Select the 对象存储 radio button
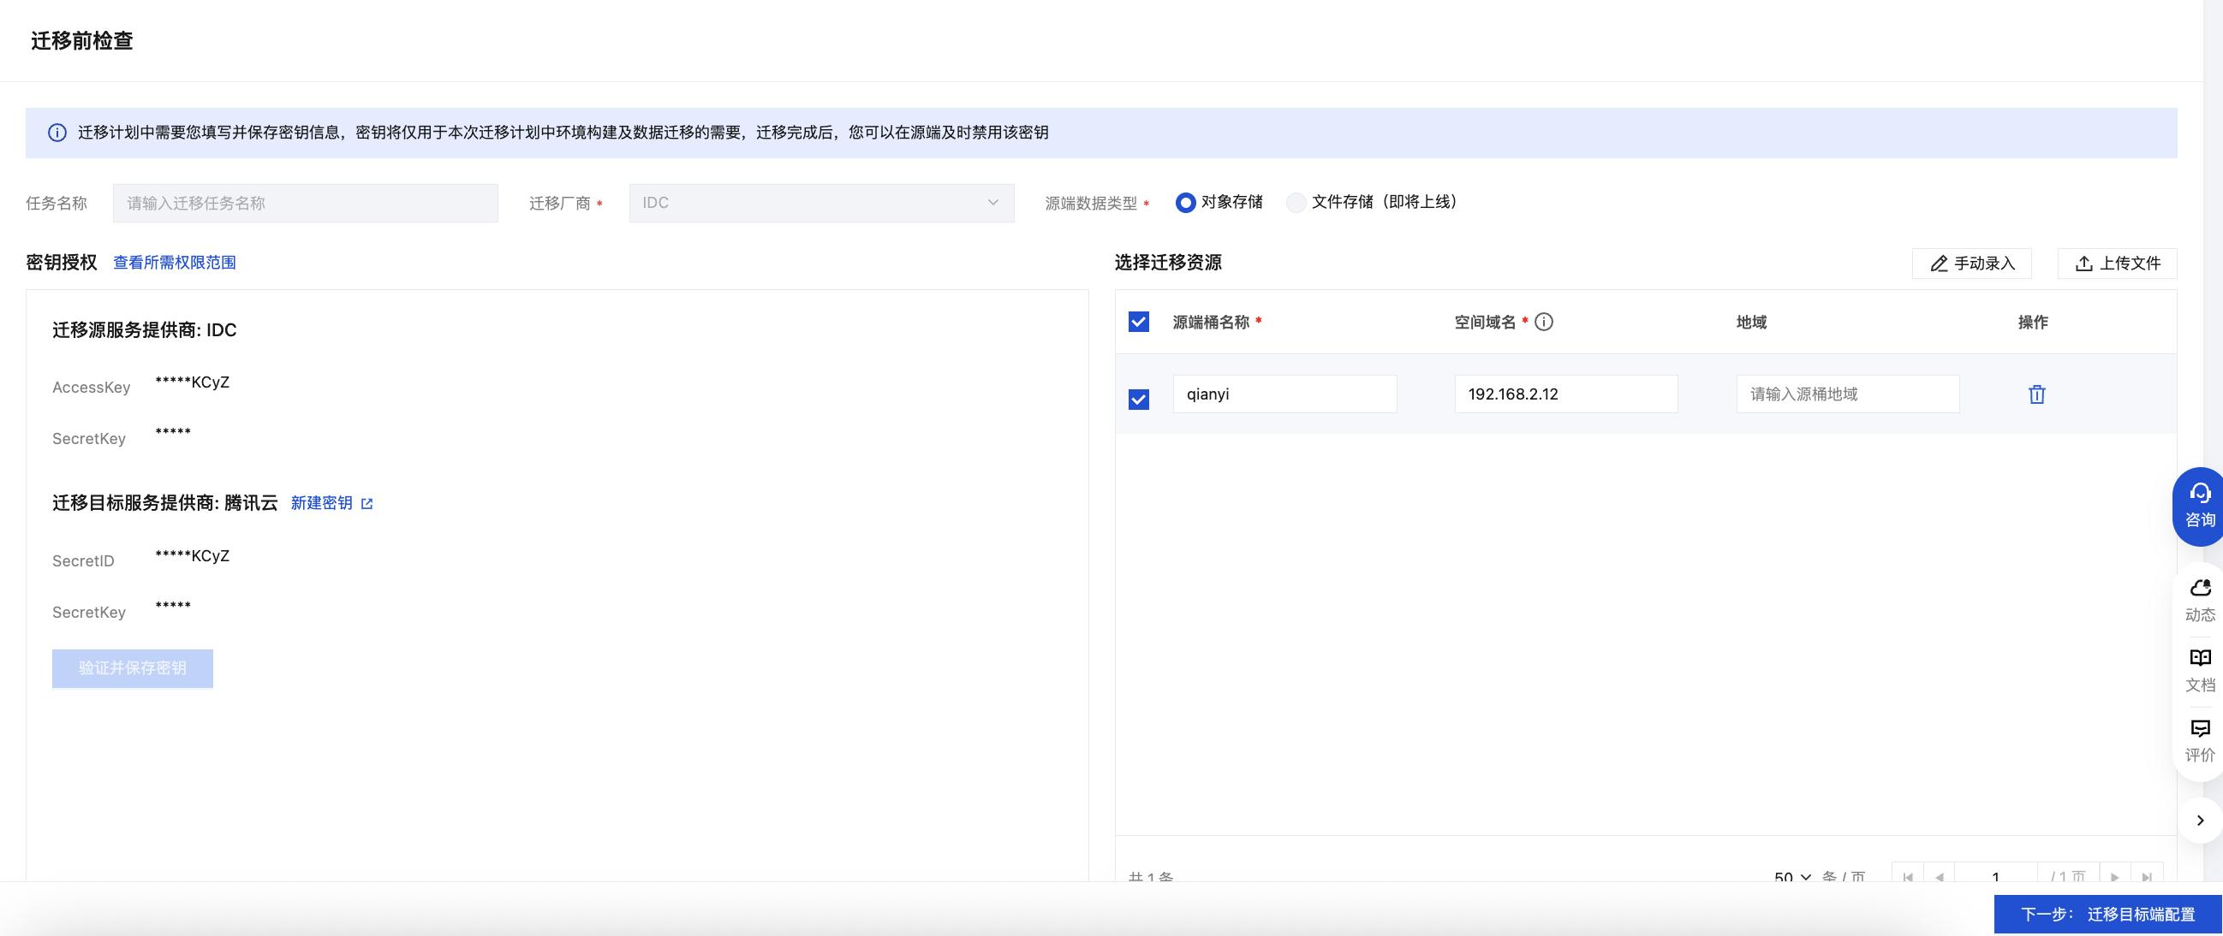The image size is (2223, 936). pyautogui.click(x=1185, y=203)
